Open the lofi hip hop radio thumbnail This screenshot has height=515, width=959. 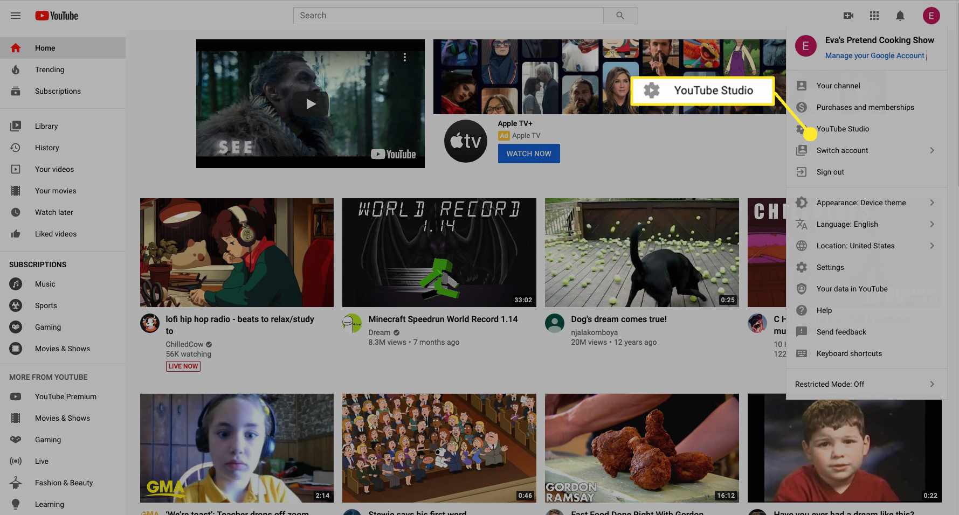(x=237, y=253)
